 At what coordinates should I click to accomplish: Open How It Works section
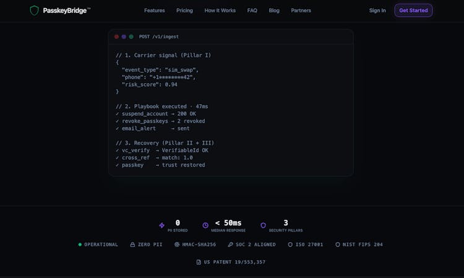(220, 11)
